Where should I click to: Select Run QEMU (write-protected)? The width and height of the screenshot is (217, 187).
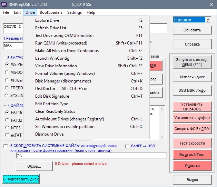click(87, 43)
